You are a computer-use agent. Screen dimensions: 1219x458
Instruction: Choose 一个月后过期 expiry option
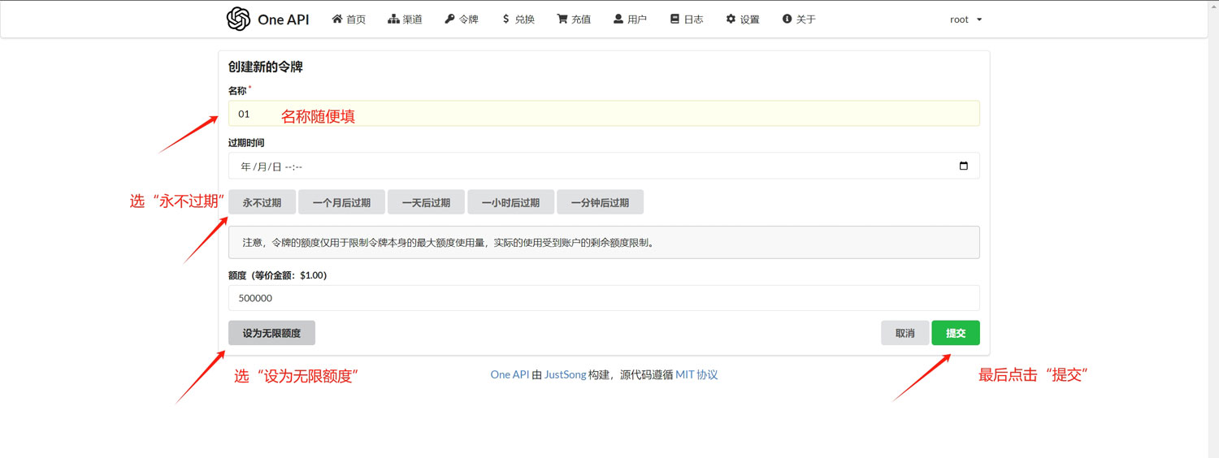pyautogui.click(x=341, y=202)
